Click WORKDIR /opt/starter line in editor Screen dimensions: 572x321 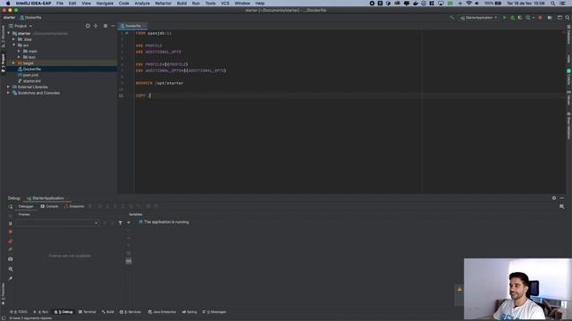tap(159, 83)
